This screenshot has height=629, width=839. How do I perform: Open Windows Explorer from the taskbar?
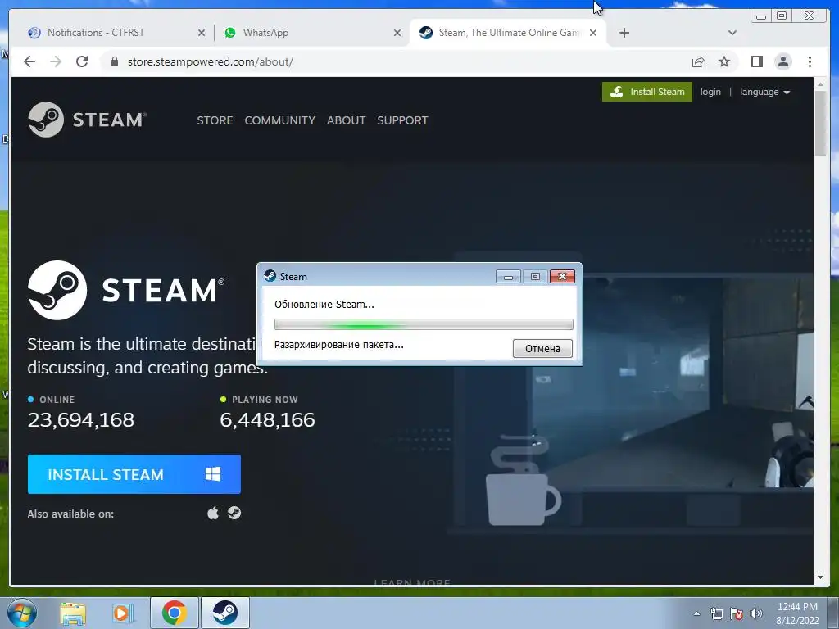coord(73,613)
